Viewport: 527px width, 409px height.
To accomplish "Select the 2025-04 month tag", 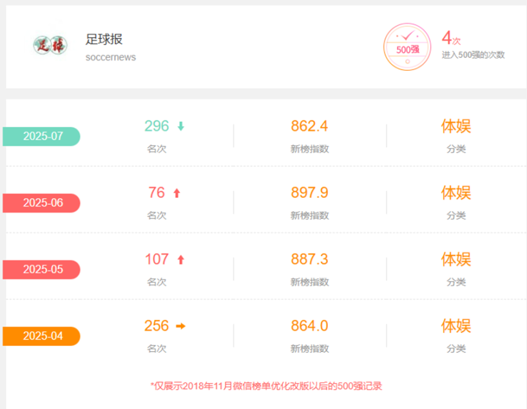I will coord(42,336).
